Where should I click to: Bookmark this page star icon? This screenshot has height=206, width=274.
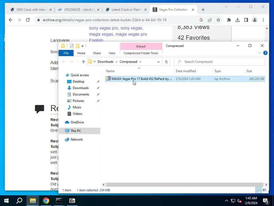click(218, 20)
